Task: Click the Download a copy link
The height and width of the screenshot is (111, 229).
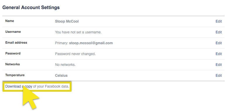Action: [x=19, y=86]
